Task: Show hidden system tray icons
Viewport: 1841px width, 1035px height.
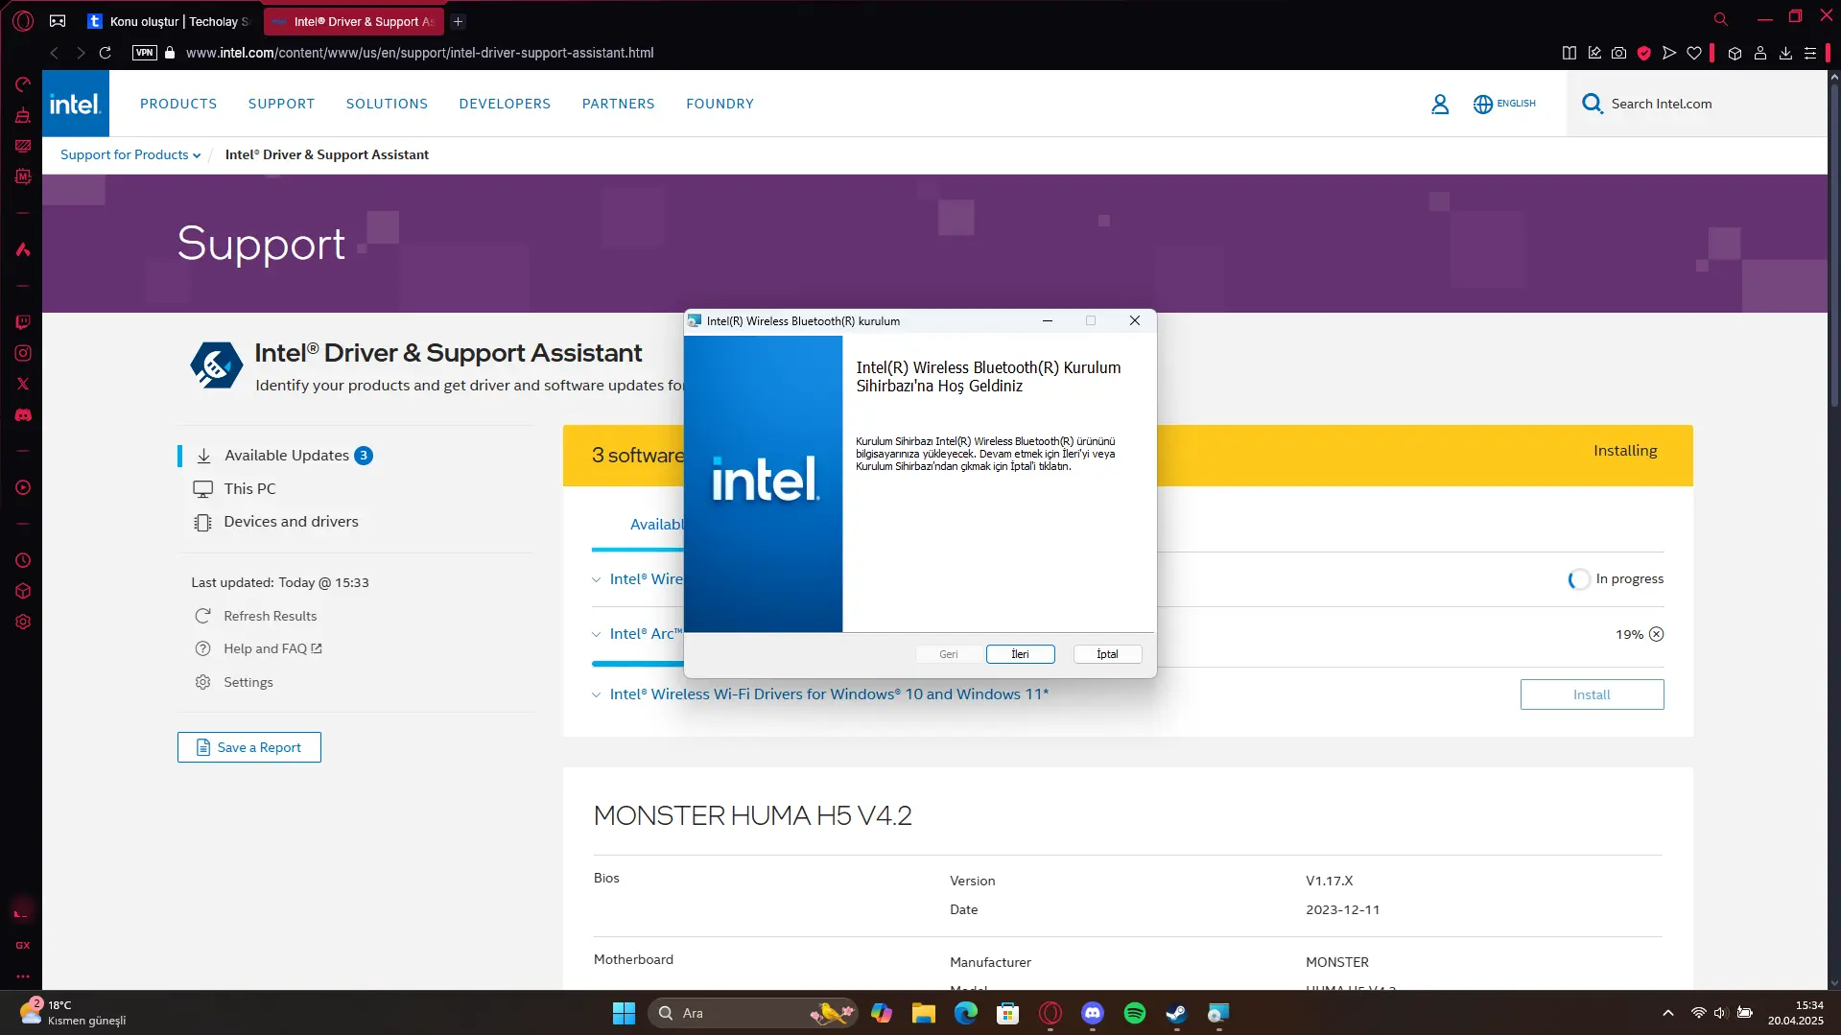Action: point(1667,1013)
